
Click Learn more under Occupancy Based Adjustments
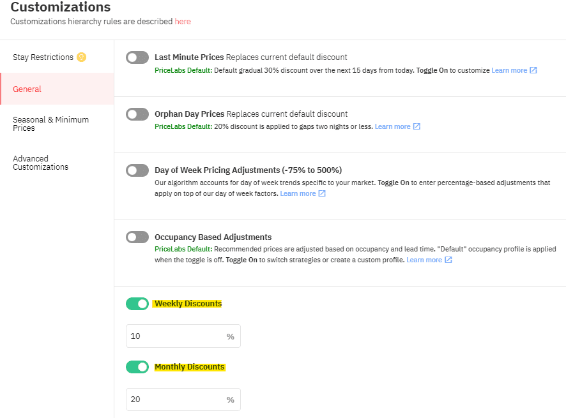pyautogui.click(x=424, y=260)
